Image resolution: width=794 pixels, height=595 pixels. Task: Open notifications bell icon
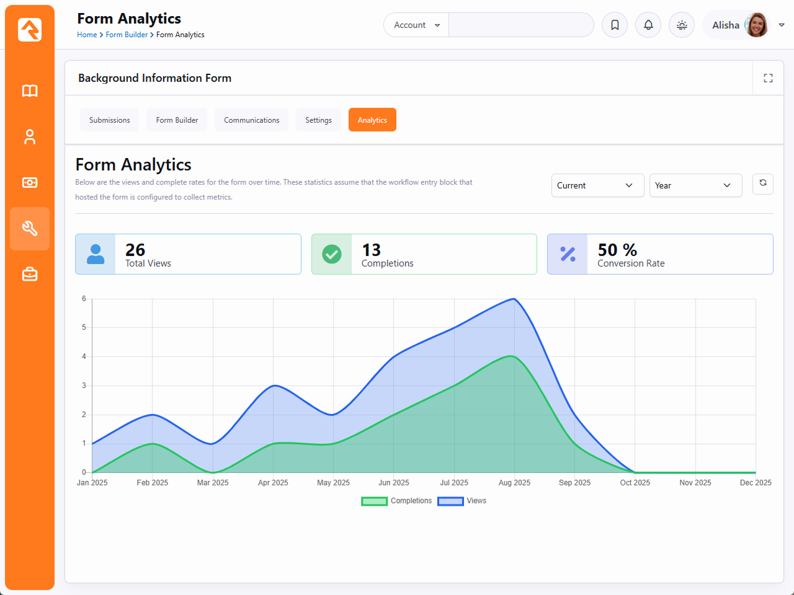(x=648, y=25)
